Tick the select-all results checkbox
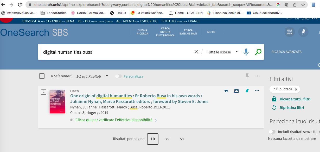Screen dimensions: 320x152 tap(42, 76)
